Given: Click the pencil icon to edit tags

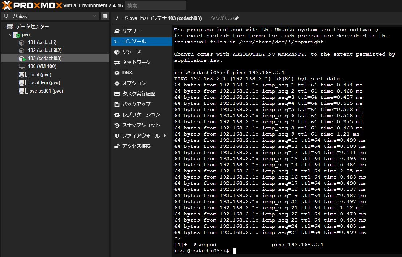Looking at the screenshot, I should coord(237,18).
